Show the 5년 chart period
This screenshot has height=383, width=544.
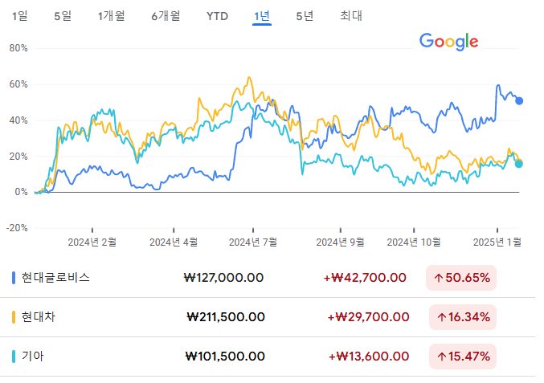coord(305,16)
